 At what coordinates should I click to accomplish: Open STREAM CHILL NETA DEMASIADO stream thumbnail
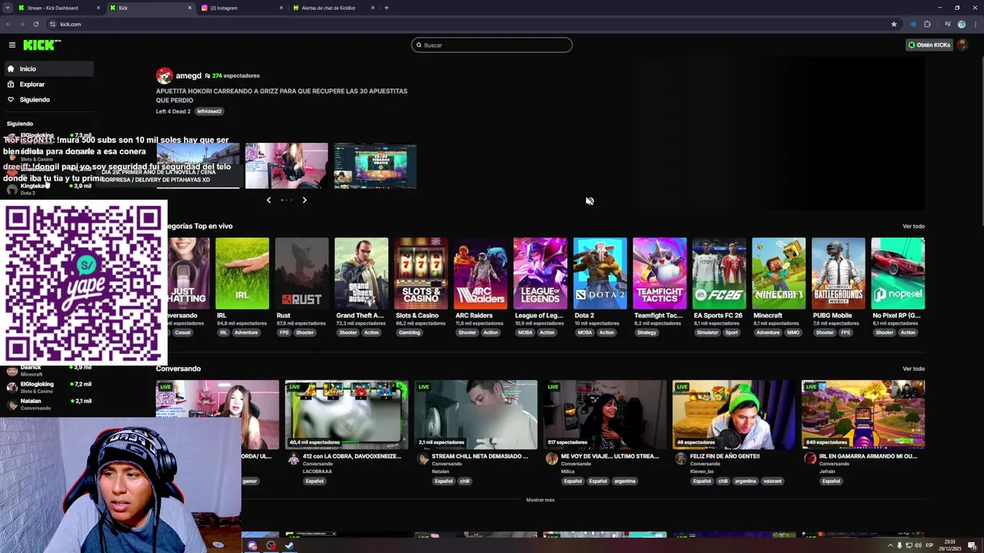[x=476, y=415]
